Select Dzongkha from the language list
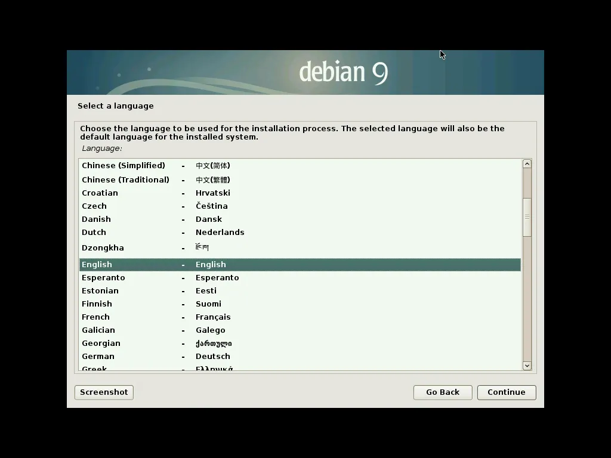The image size is (611, 458). [x=300, y=248]
